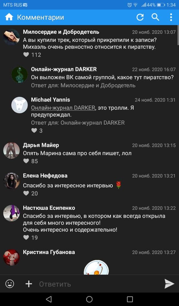Viewport: 179px width, 306px height.
Task: Refresh the comments list
Action: coord(140,17)
